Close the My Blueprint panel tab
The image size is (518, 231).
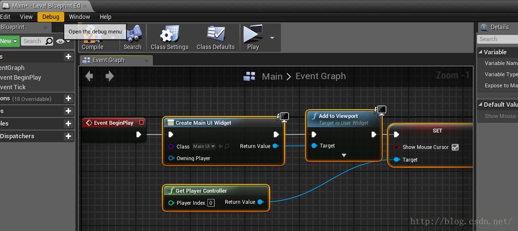point(45,28)
